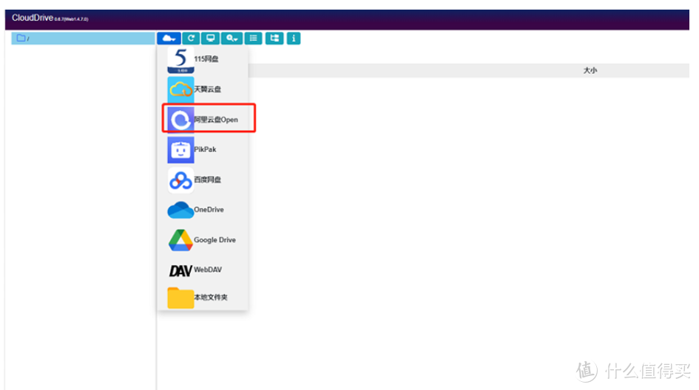Open the search options dropdown
This screenshot has height=390, width=699.
232,38
